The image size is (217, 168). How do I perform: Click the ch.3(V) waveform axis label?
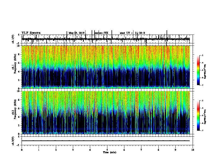pyautogui.click(x=13, y=141)
